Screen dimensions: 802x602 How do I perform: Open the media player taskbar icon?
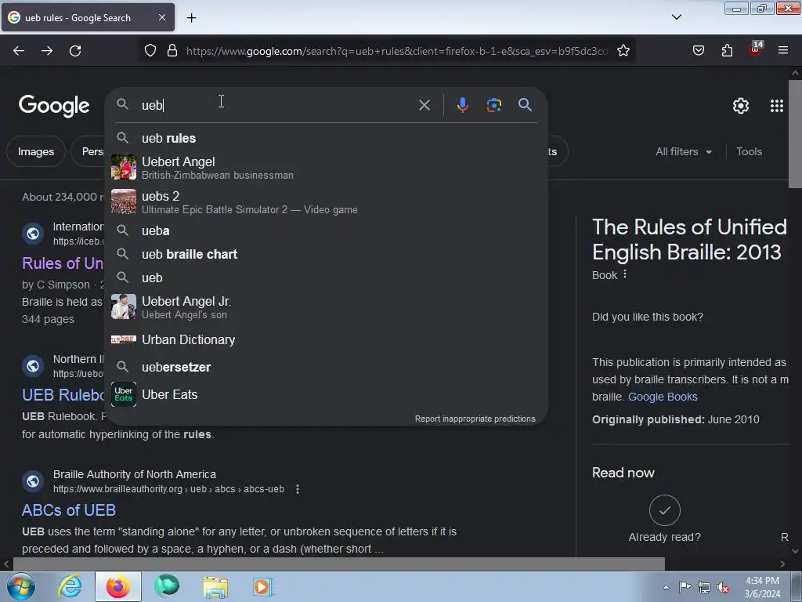[263, 586]
